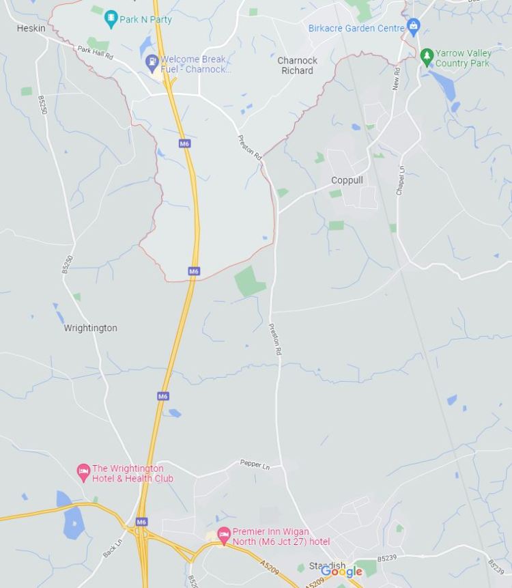
Task: Select the Pepper Ln road label
Action: pyautogui.click(x=255, y=464)
